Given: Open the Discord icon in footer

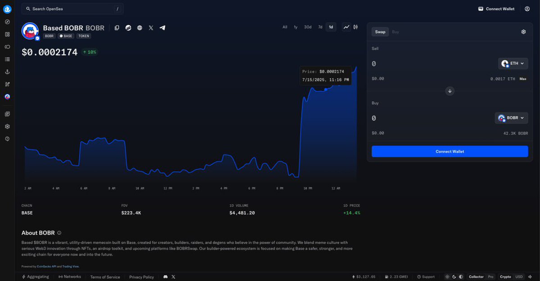Looking at the screenshot, I should coord(165,277).
